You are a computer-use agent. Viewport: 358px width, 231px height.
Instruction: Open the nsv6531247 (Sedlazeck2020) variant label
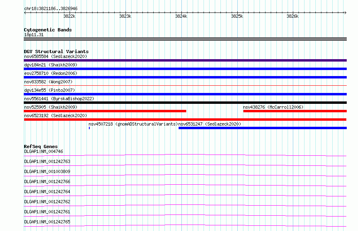pos(210,124)
